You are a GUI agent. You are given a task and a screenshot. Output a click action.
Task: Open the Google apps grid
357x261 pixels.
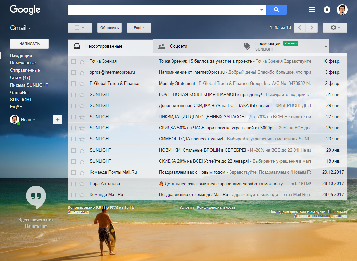pyautogui.click(x=312, y=10)
